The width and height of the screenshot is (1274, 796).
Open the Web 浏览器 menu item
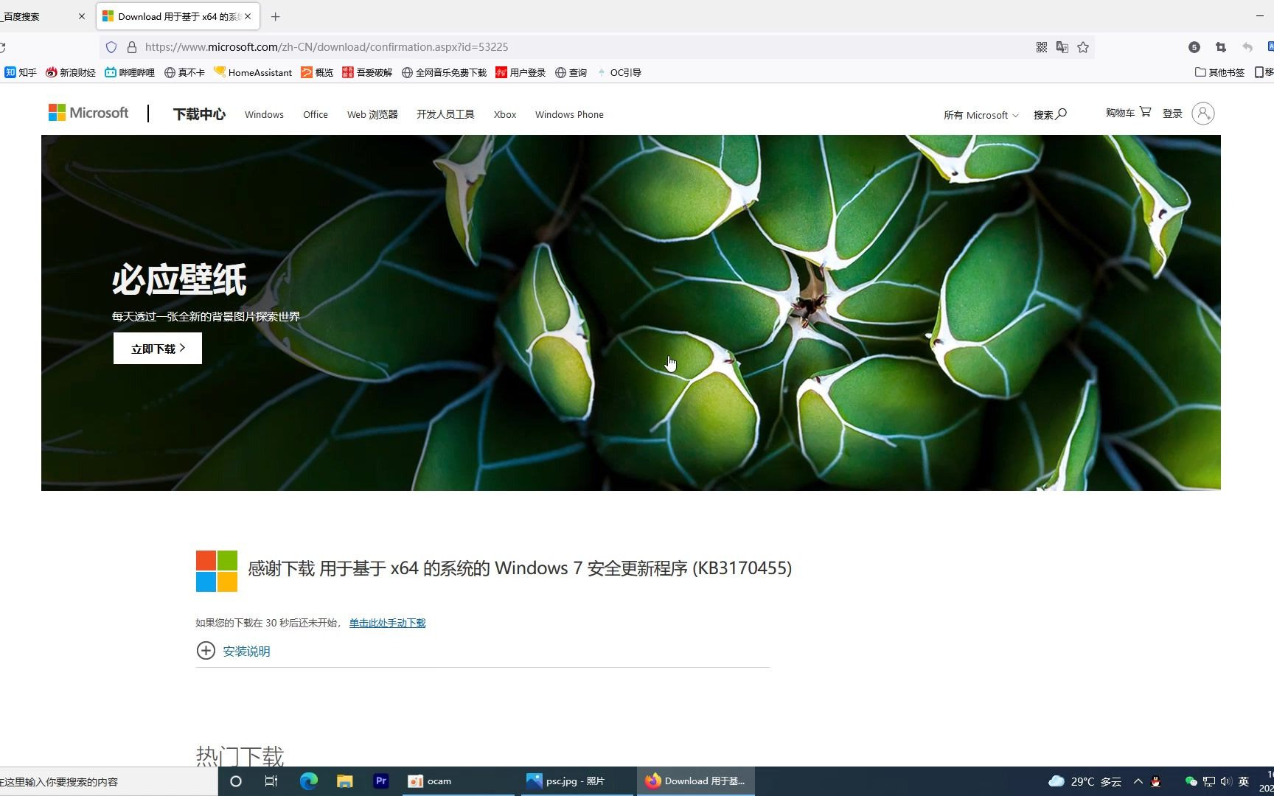pyautogui.click(x=372, y=114)
